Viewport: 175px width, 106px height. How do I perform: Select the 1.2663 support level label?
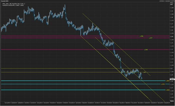(168, 90)
